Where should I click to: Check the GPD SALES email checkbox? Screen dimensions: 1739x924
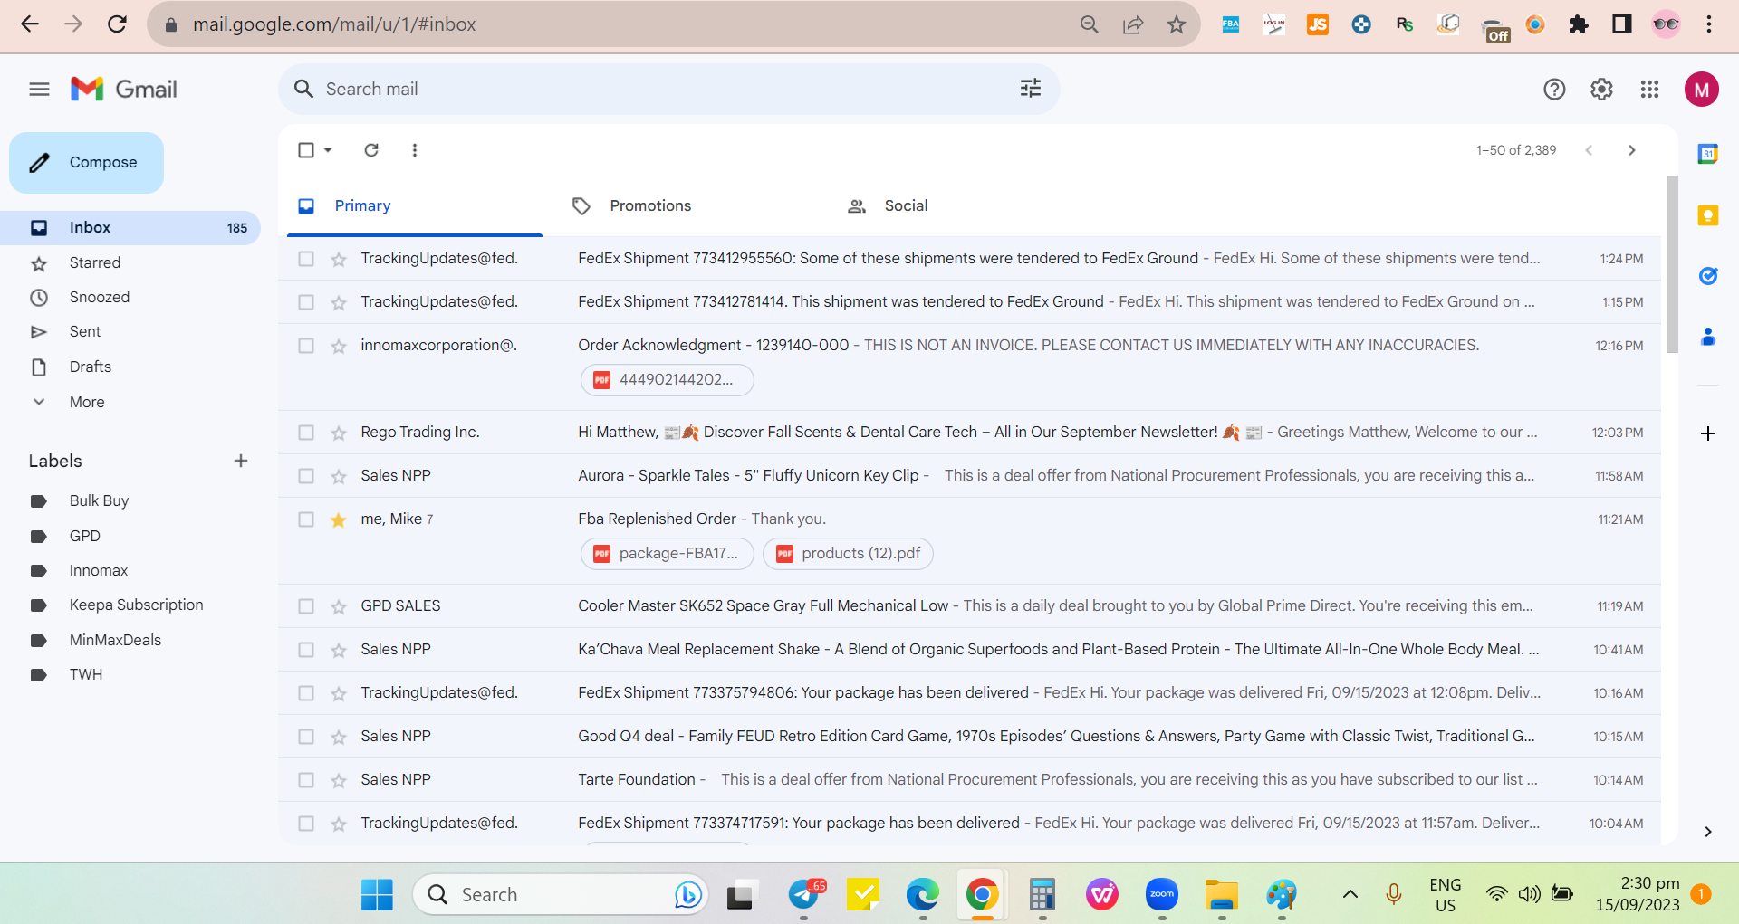(x=306, y=606)
